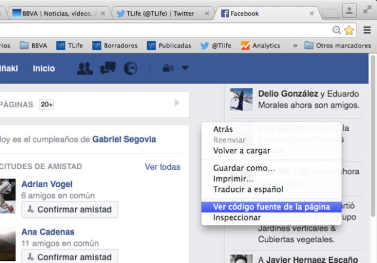Select Atrás in context menu
The image size is (377, 263).
[223, 129]
